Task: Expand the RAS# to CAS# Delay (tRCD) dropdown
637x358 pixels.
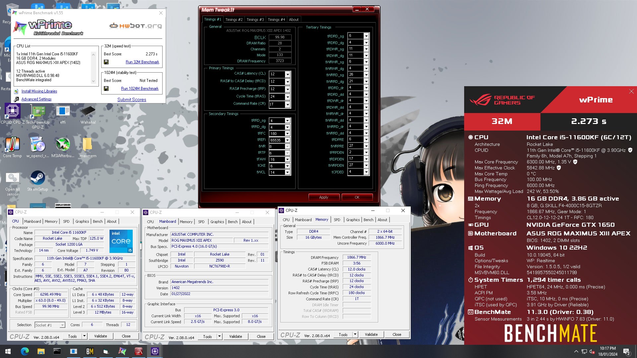Action: coord(288,82)
